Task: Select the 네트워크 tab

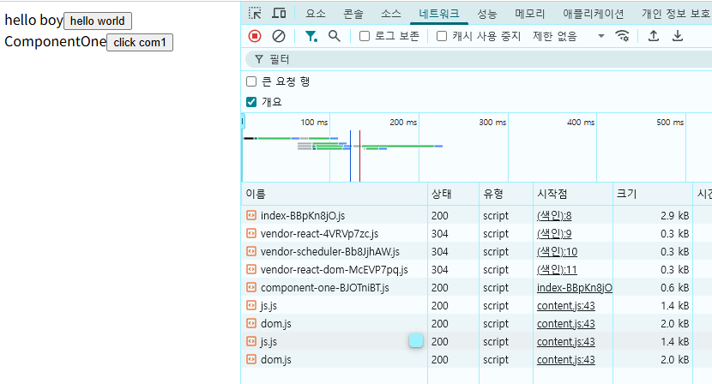Action: 439,14
